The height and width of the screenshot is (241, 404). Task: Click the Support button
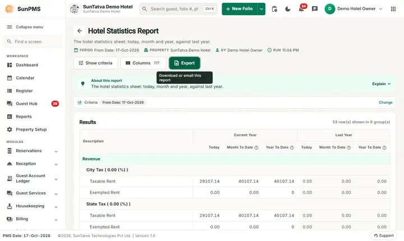pos(384,235)
